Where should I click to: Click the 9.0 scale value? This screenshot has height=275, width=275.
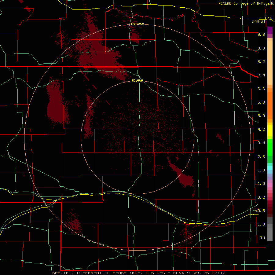click(261, 48)
